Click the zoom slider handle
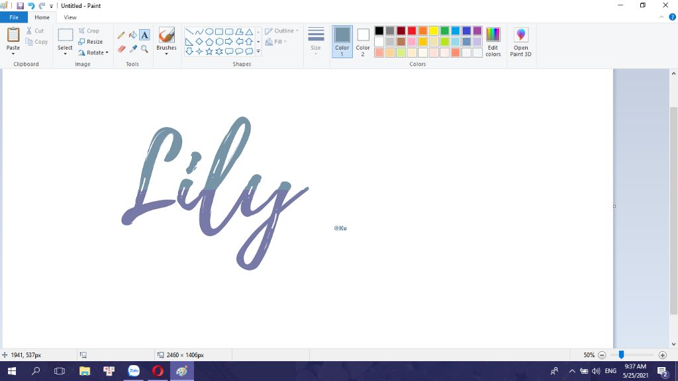The height and width of the screenshot is (381, 678). click(621, 355)
